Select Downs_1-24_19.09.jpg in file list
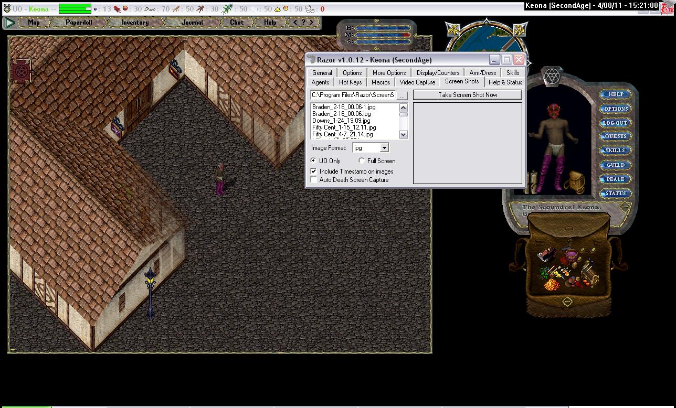The width and height of the screenshot is (676, 408). (x=341, y=121)
